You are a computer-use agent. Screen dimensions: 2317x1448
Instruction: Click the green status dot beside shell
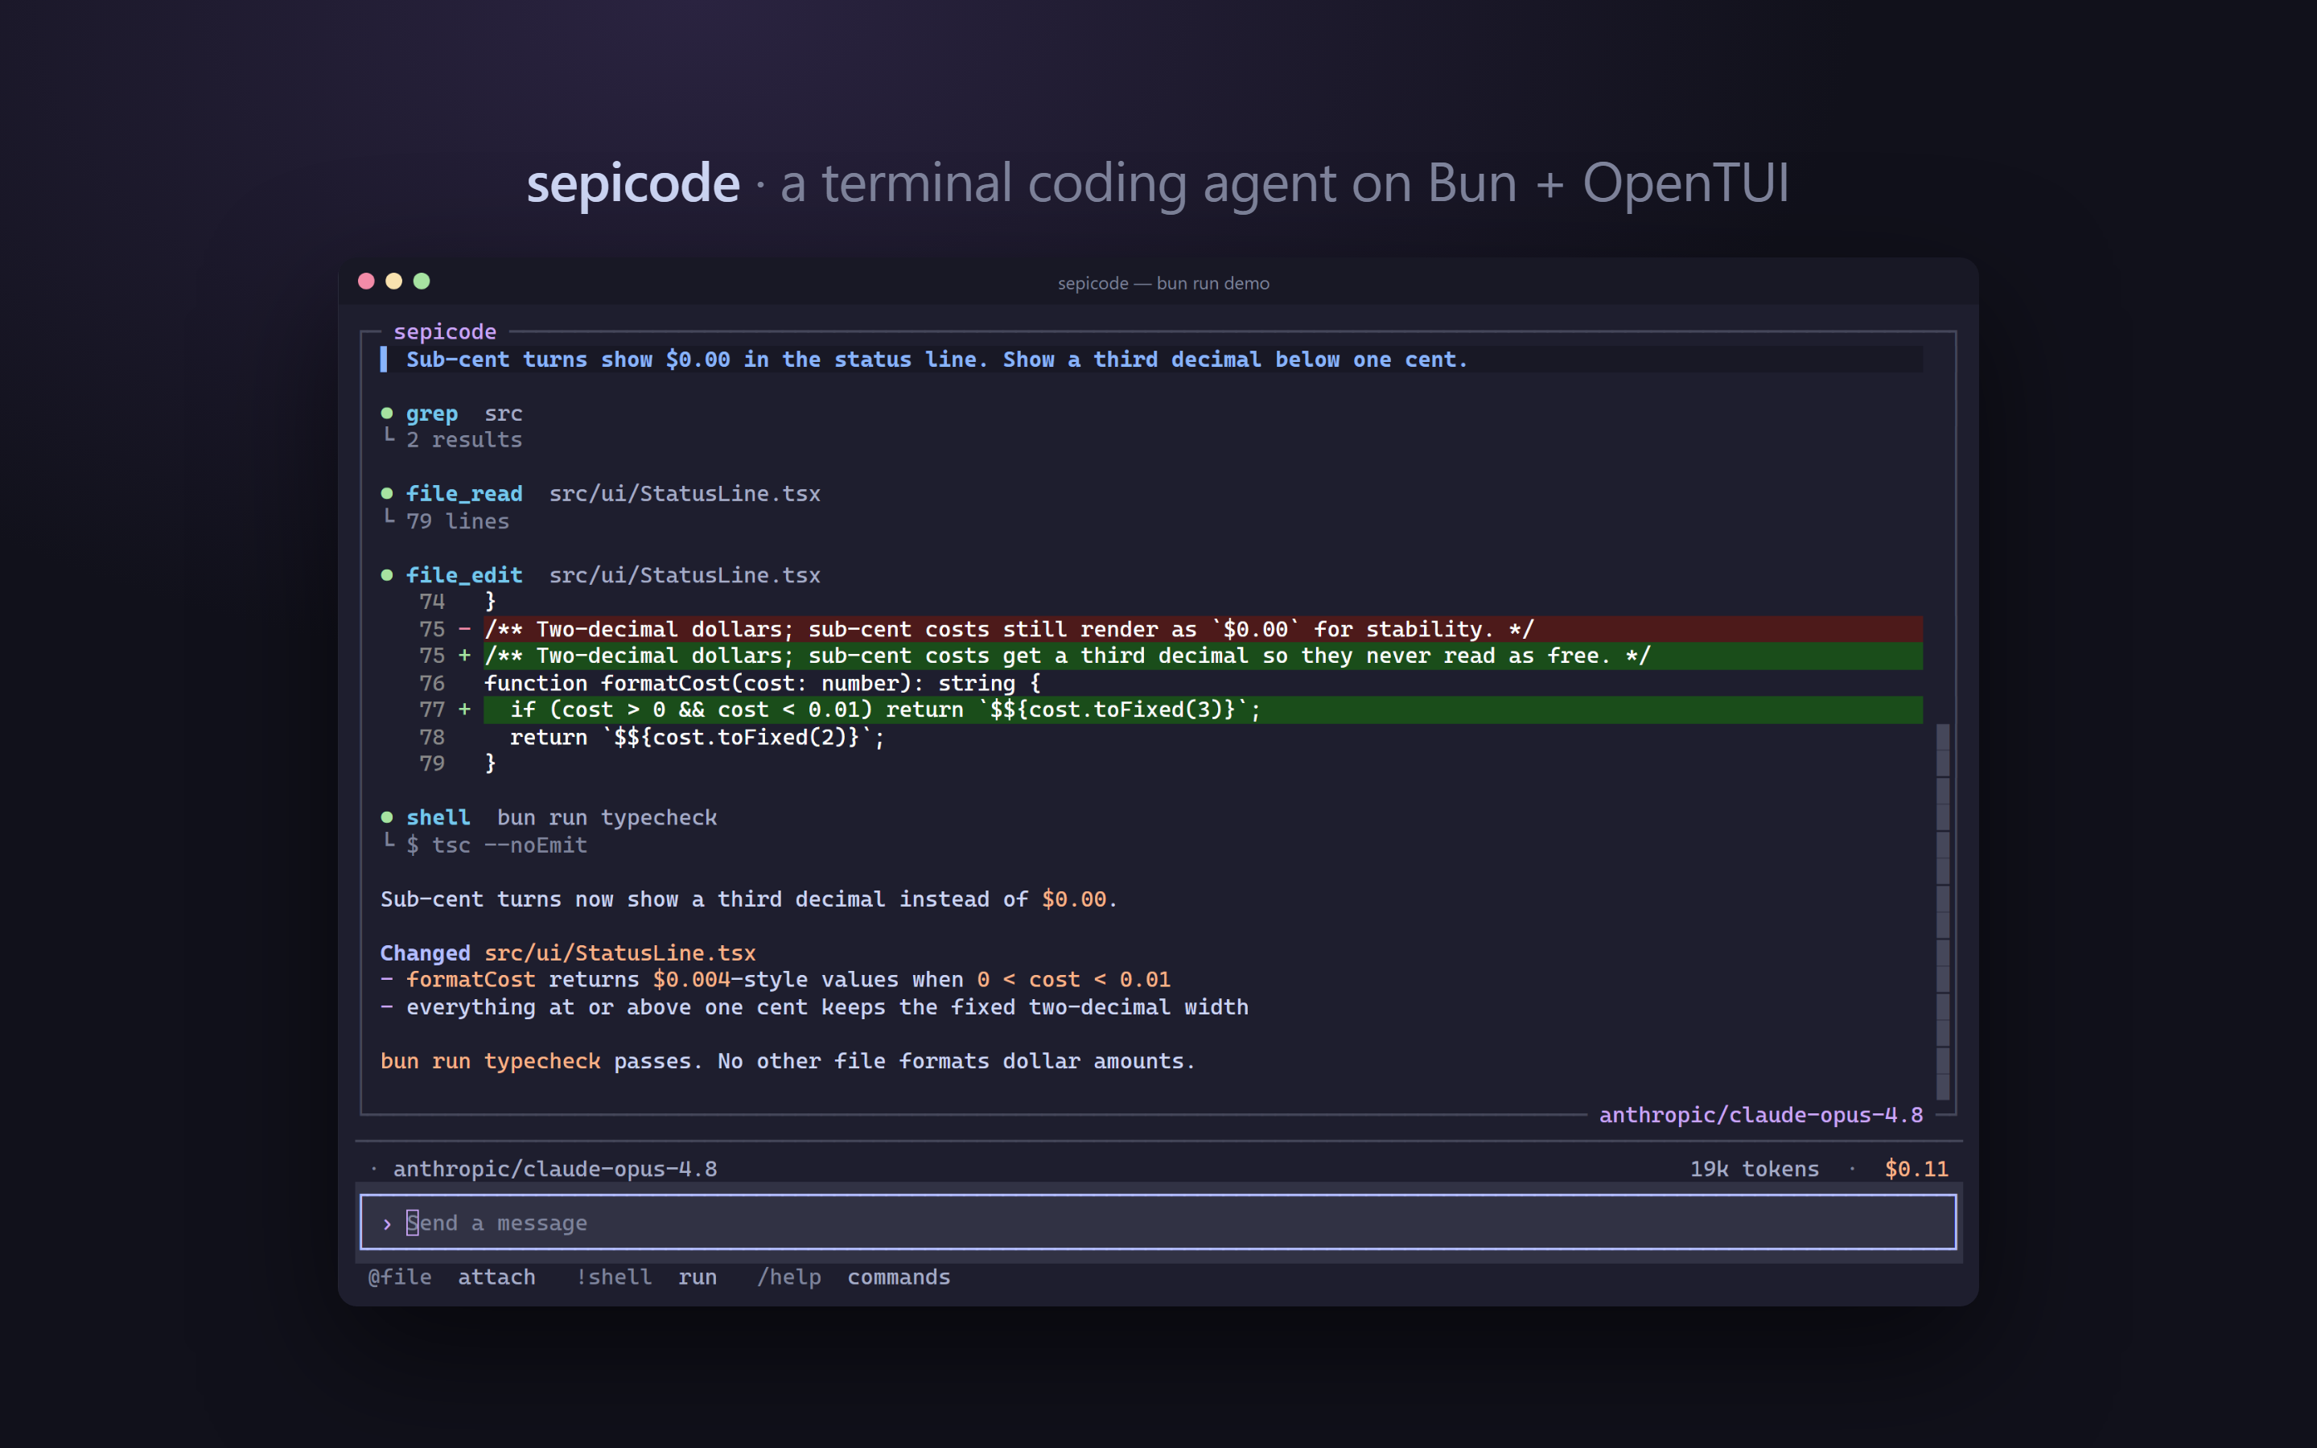pyautogui.click(x=387, y=818)
